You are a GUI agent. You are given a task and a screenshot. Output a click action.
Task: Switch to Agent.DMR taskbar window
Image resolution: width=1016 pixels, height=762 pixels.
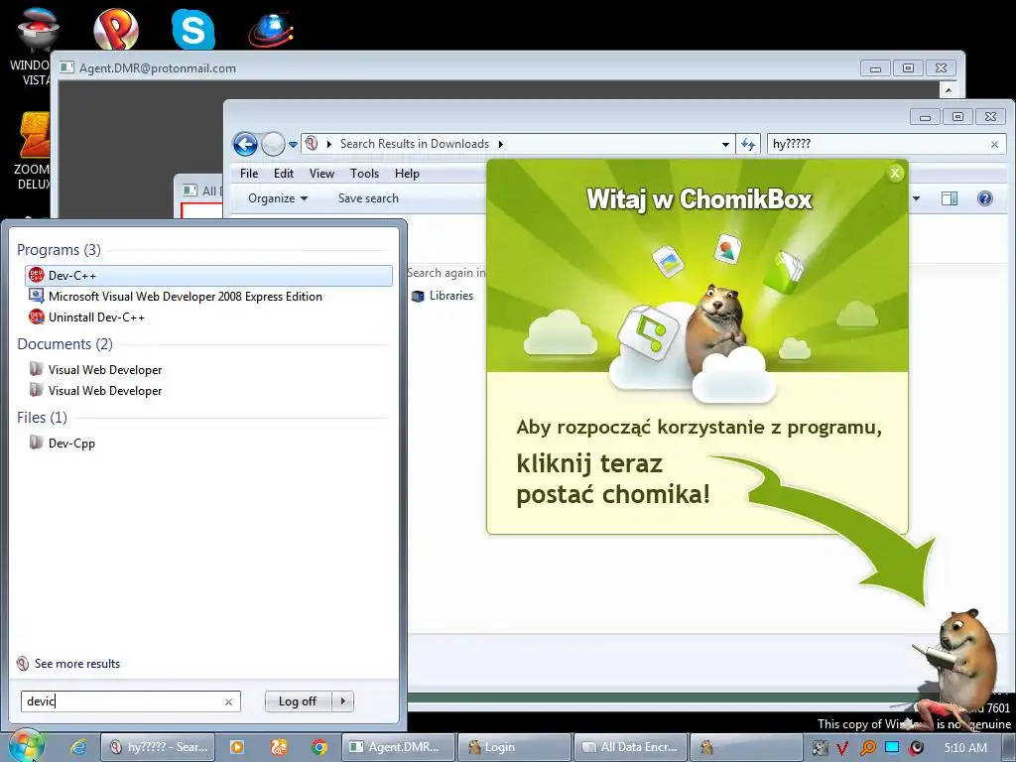[x=397, y=747]
